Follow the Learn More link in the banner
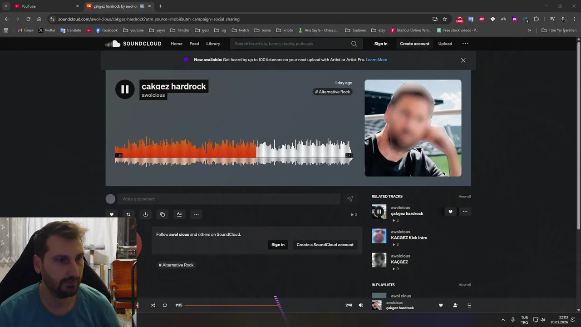 click(376, 60)
